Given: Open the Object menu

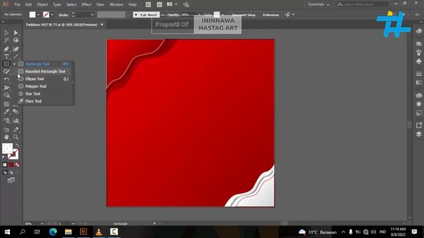Looking at the screenshot, I should (x=42, y=5).
